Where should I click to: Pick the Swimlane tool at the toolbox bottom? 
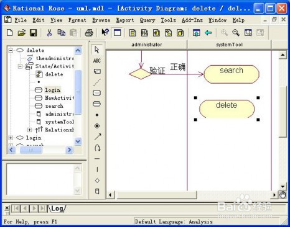click(x=97, y=191)
